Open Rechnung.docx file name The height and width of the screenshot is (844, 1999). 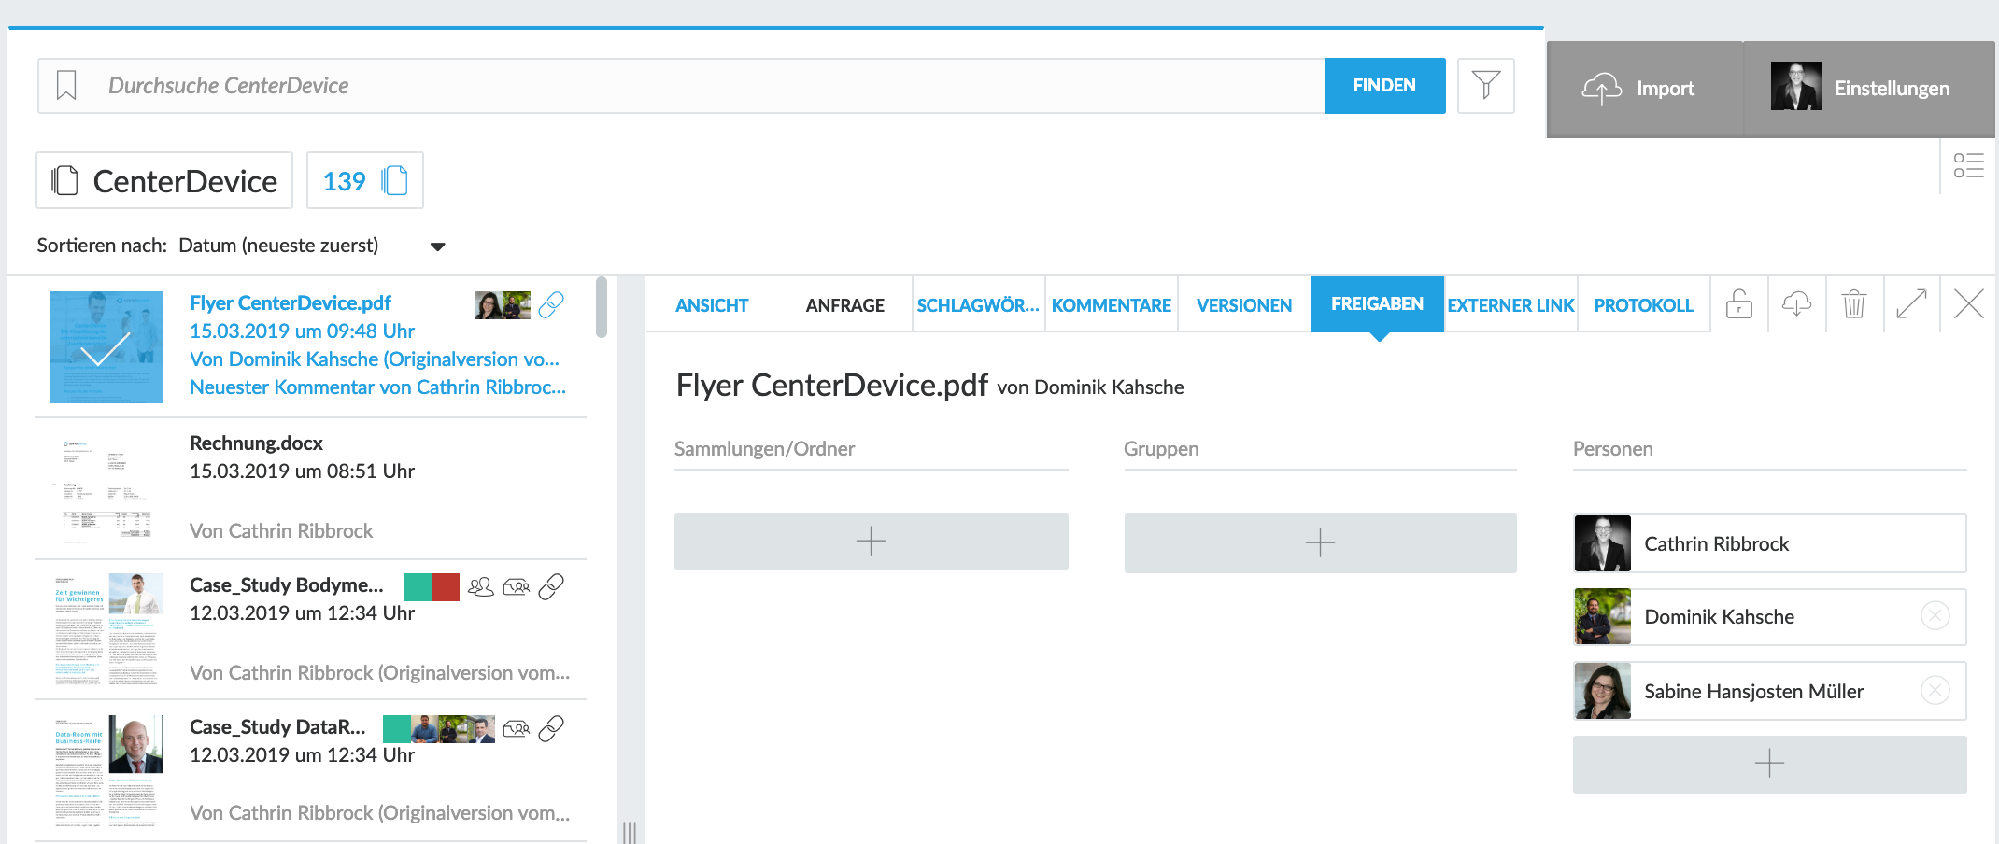pyautogui.click(x=256, y=443)
